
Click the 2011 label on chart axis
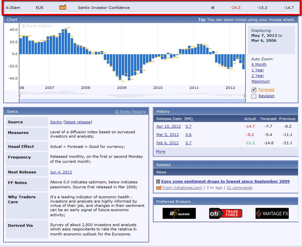coord(194,88)
